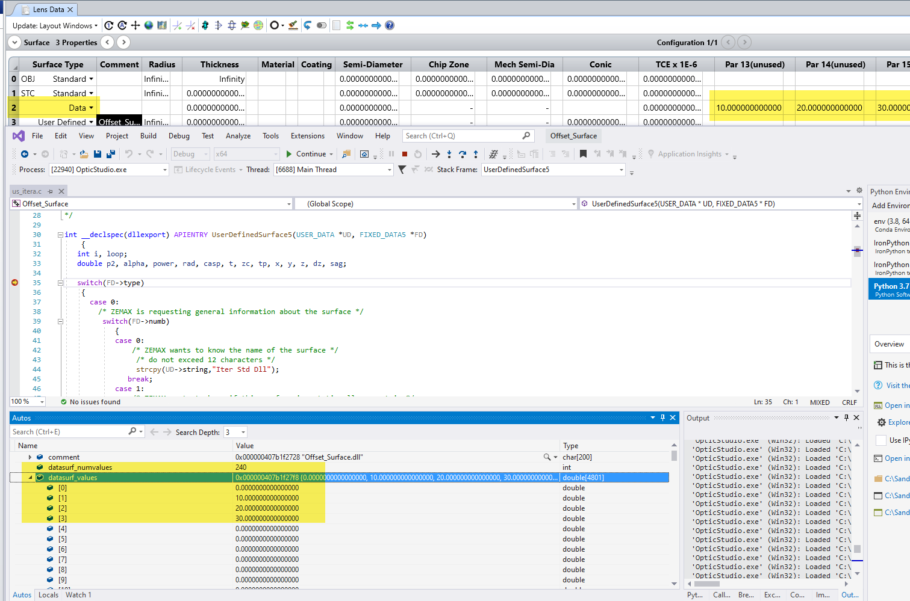
Task: Open Surface Type dropdown for the Data row
Action: (92, 108)
